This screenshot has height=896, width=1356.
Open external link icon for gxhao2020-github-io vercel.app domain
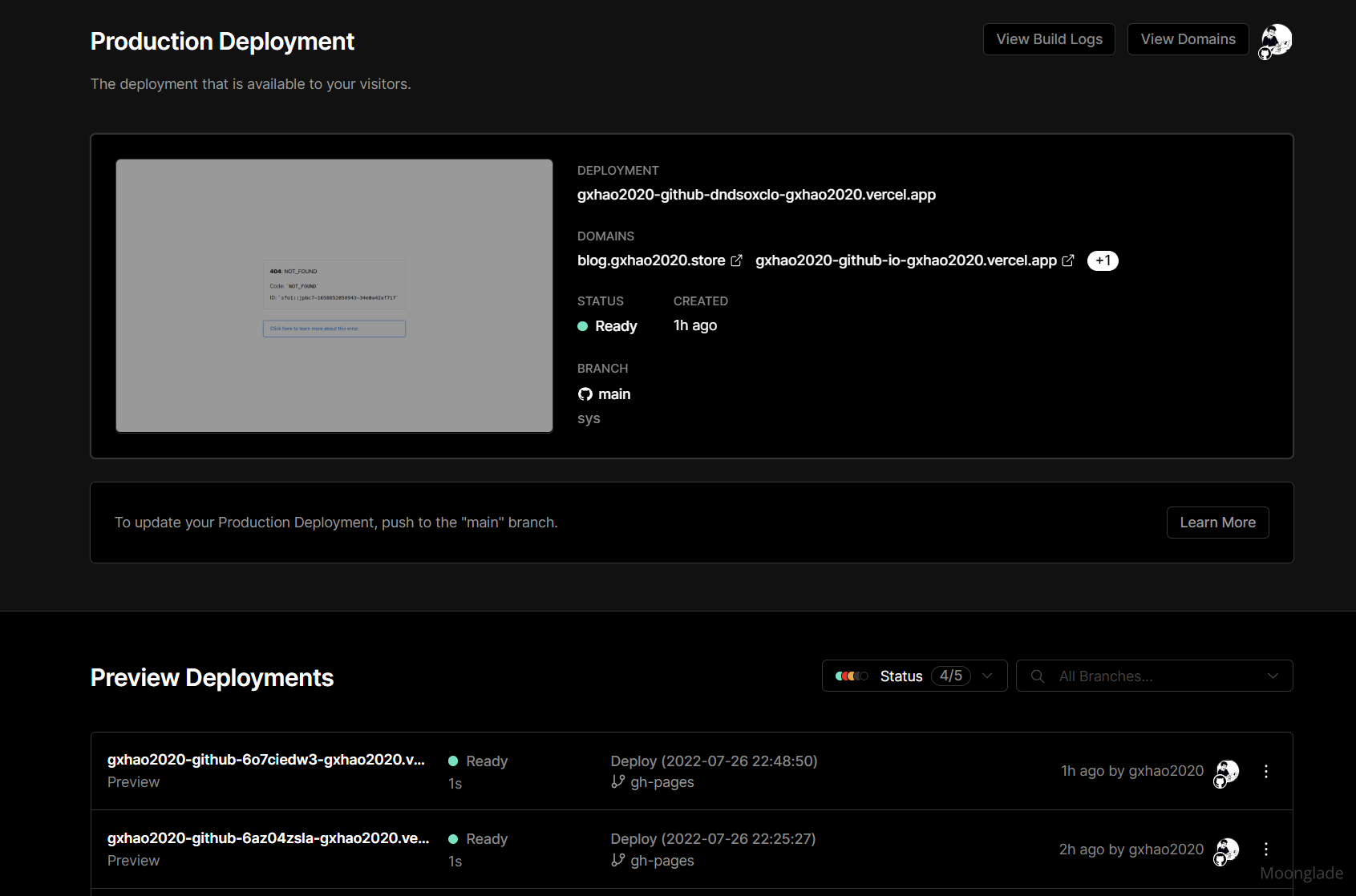point(1067,260)
